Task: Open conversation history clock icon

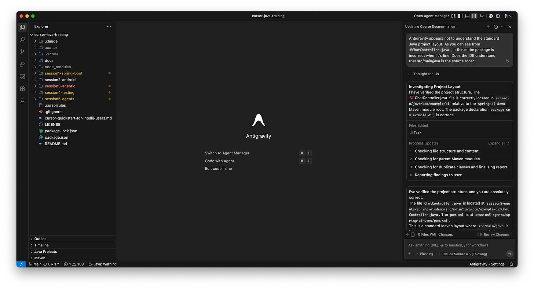Action: 496,27
